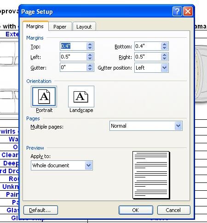The width and height of the screenshot is (207, 223).
Task: Click the Cancel button
Action: [173, 210]
